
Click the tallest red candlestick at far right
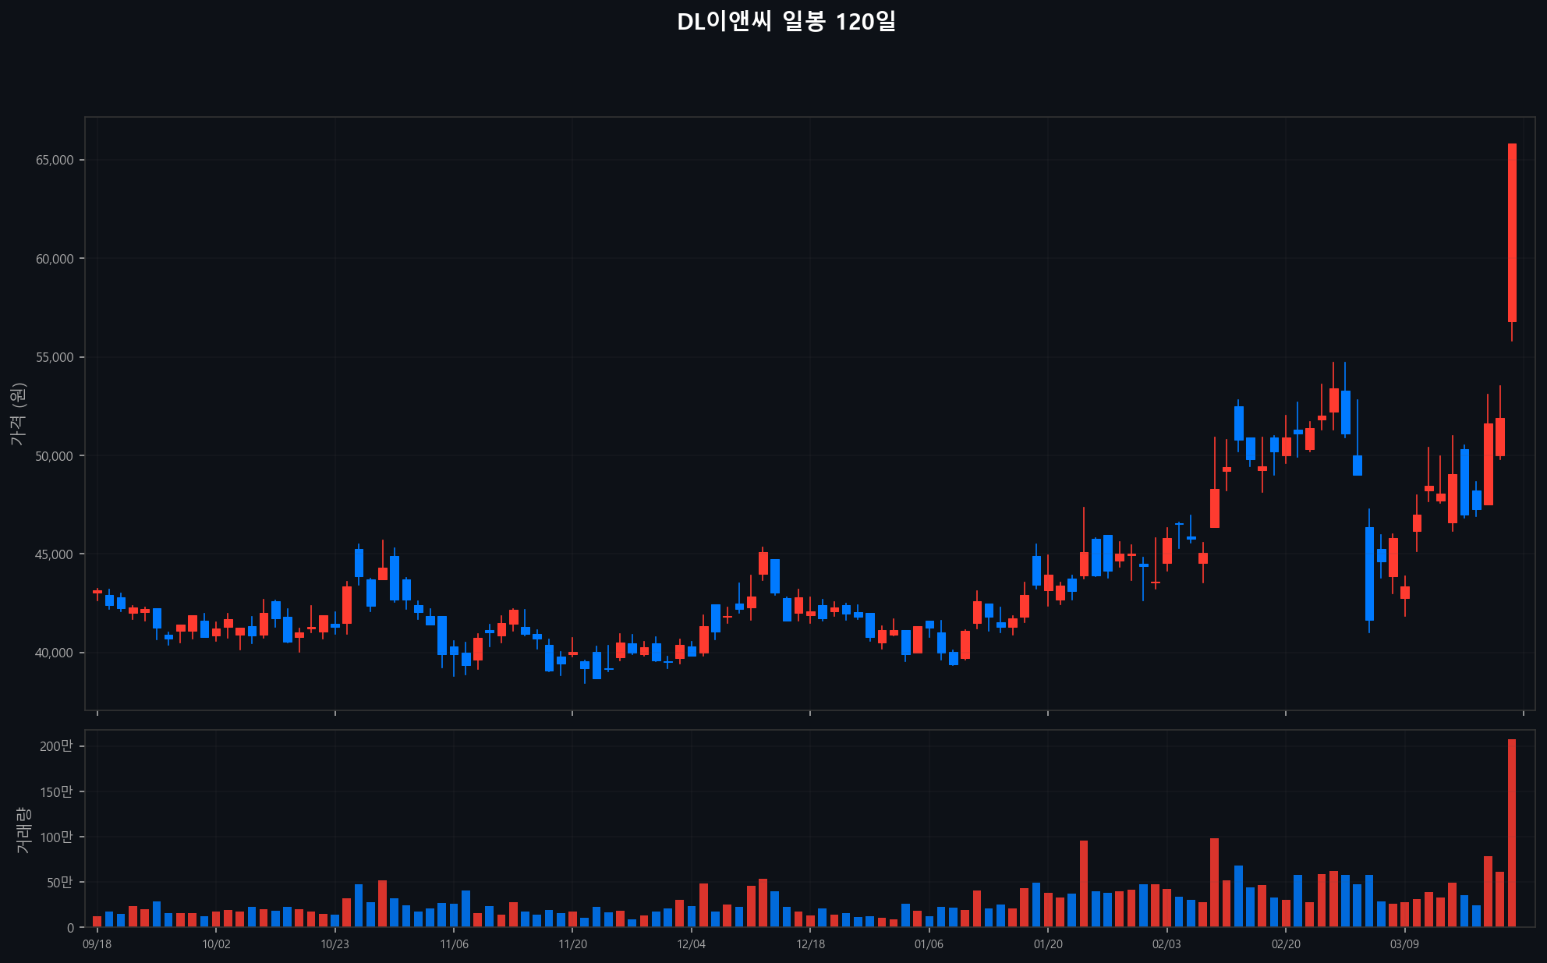[x=1512, y=232]
